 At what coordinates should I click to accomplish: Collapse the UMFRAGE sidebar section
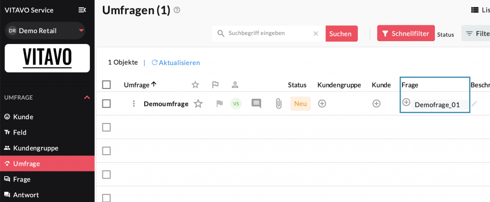(87, 97)
